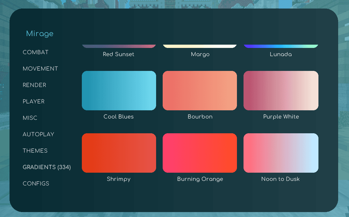Pick the Purple White gradient
This screenshot has width=349, height=217.
click(281, 91)
